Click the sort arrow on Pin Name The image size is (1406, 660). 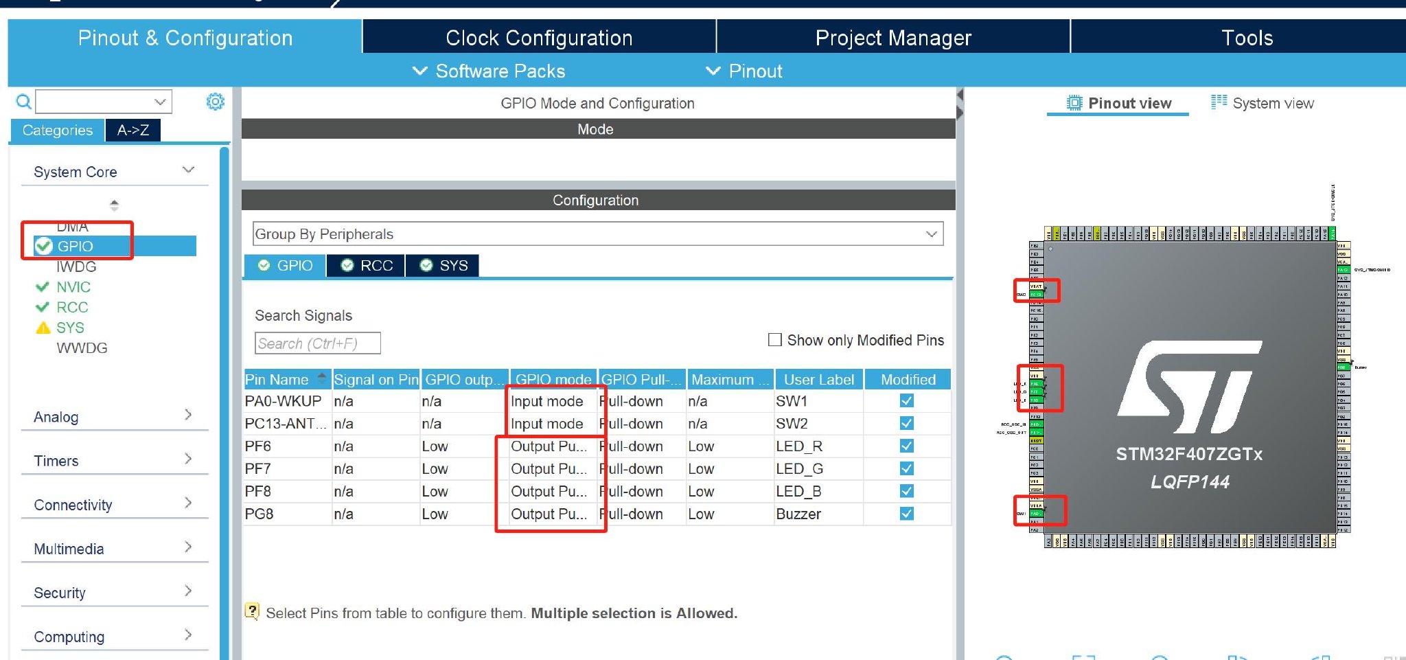[321, 378]
